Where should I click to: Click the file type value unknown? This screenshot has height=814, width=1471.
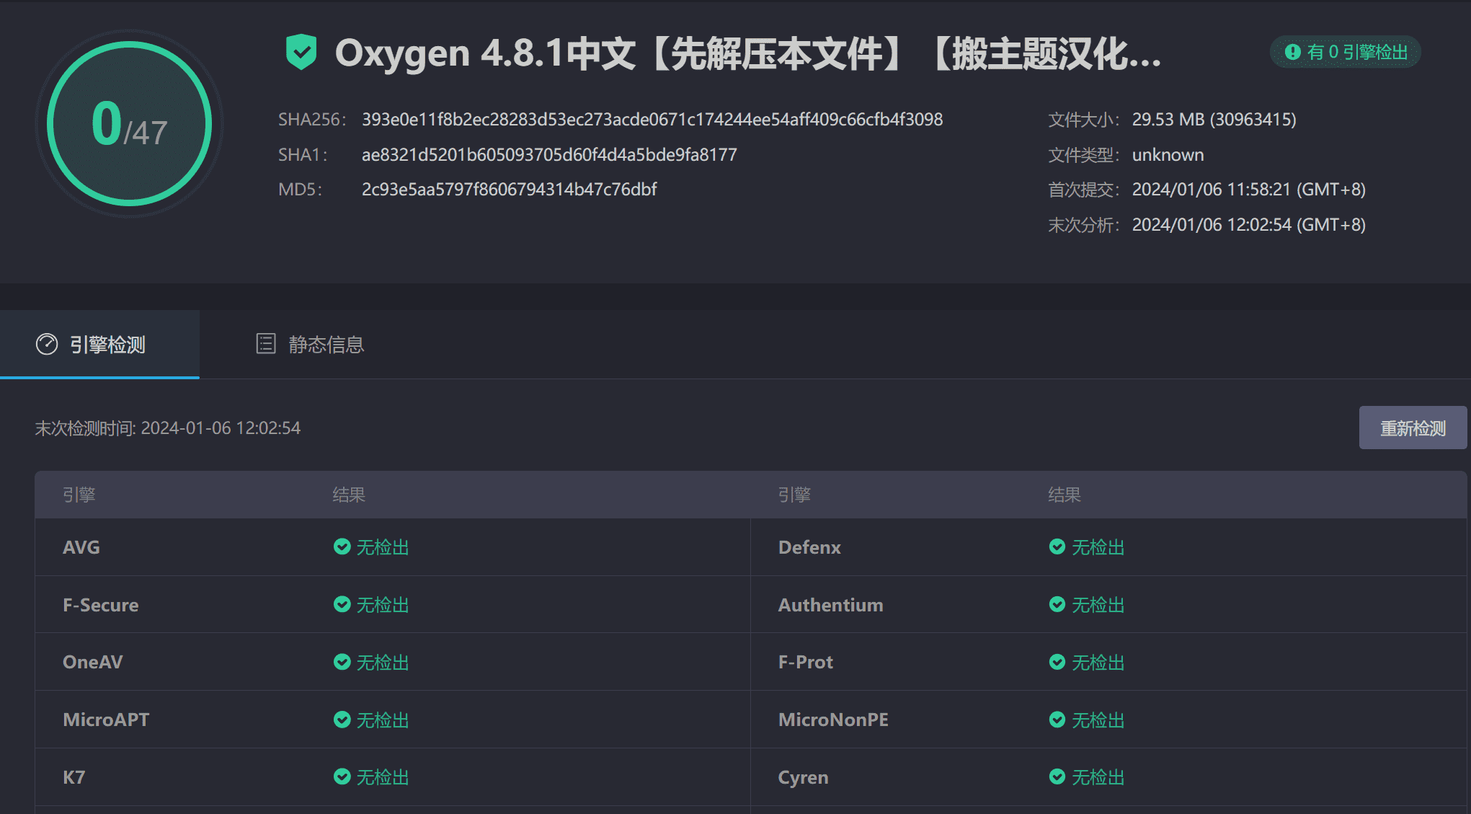click(x=1168, y=154)
